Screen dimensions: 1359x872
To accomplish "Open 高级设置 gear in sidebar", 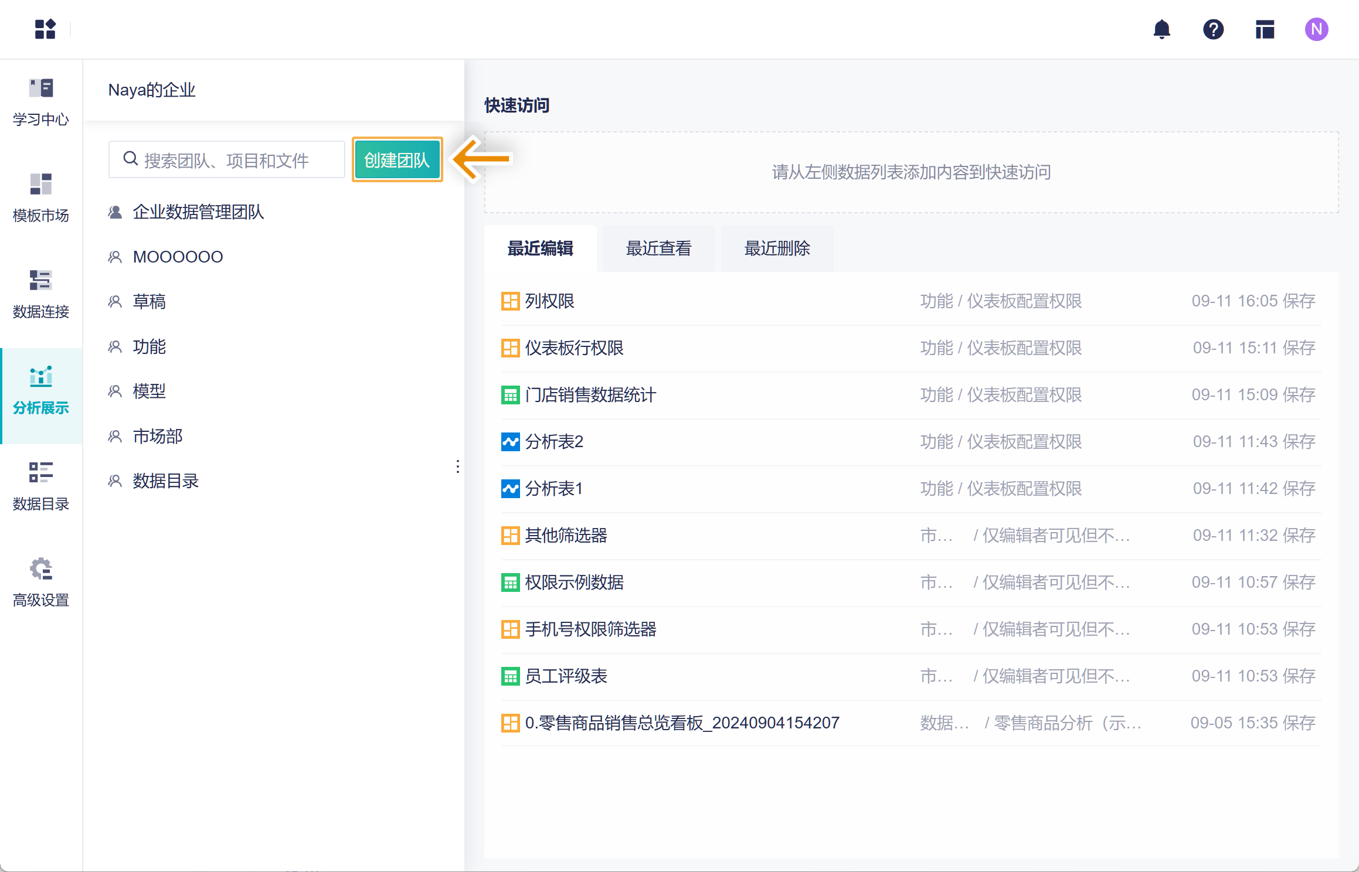I will click(x=41, y=583).
